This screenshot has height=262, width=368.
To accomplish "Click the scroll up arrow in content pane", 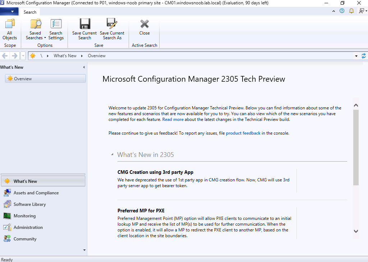I will point(356,105).
